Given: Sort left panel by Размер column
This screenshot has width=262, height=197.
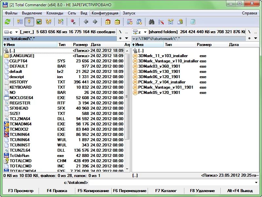Looking at the screenshot, I should click(81, 45).
